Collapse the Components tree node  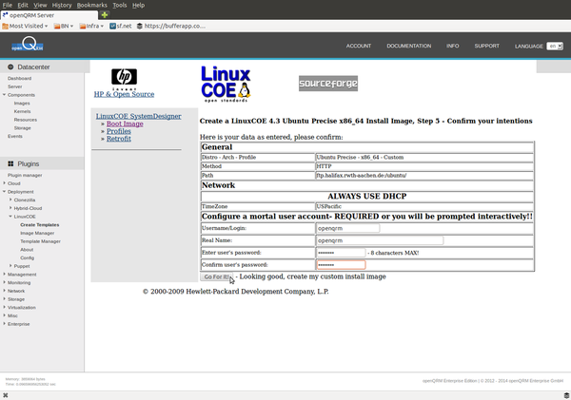(x=5, y=95)
